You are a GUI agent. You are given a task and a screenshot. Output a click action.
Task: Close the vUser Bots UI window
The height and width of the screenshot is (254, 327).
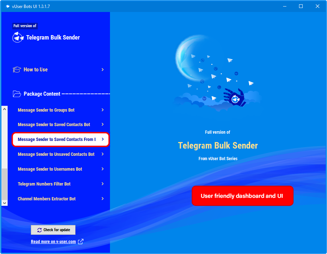click(x=318, y=6)
